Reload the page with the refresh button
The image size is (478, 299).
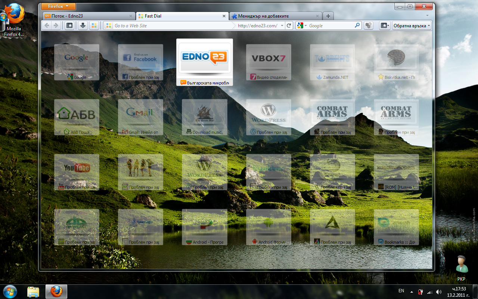point(289,25)
